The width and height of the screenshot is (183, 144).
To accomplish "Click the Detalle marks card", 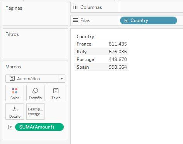I will [15, 112].
